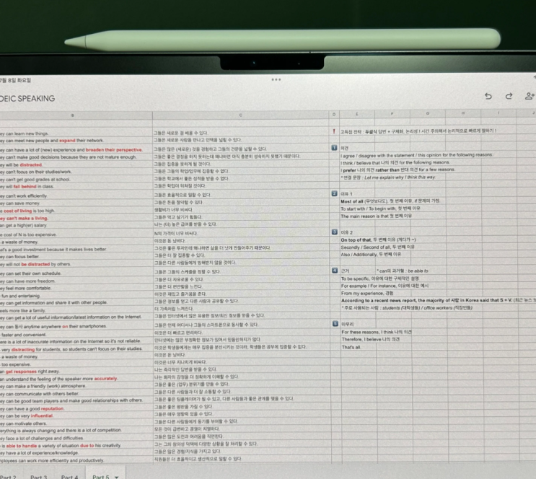Open the add people share icon
The width and height of the screenshot is (536, 479).
530,97
